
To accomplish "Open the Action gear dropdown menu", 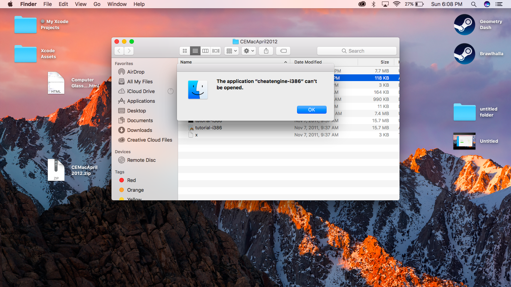I will click(249, 51).
